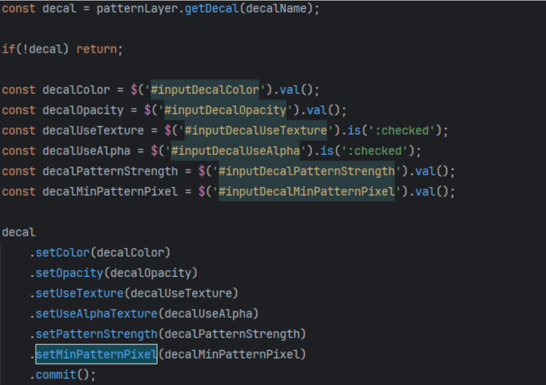Click the decalPatternStrength argument in setPatternStrength
Viewport: 546px width, 385px height.
point(232,334)
